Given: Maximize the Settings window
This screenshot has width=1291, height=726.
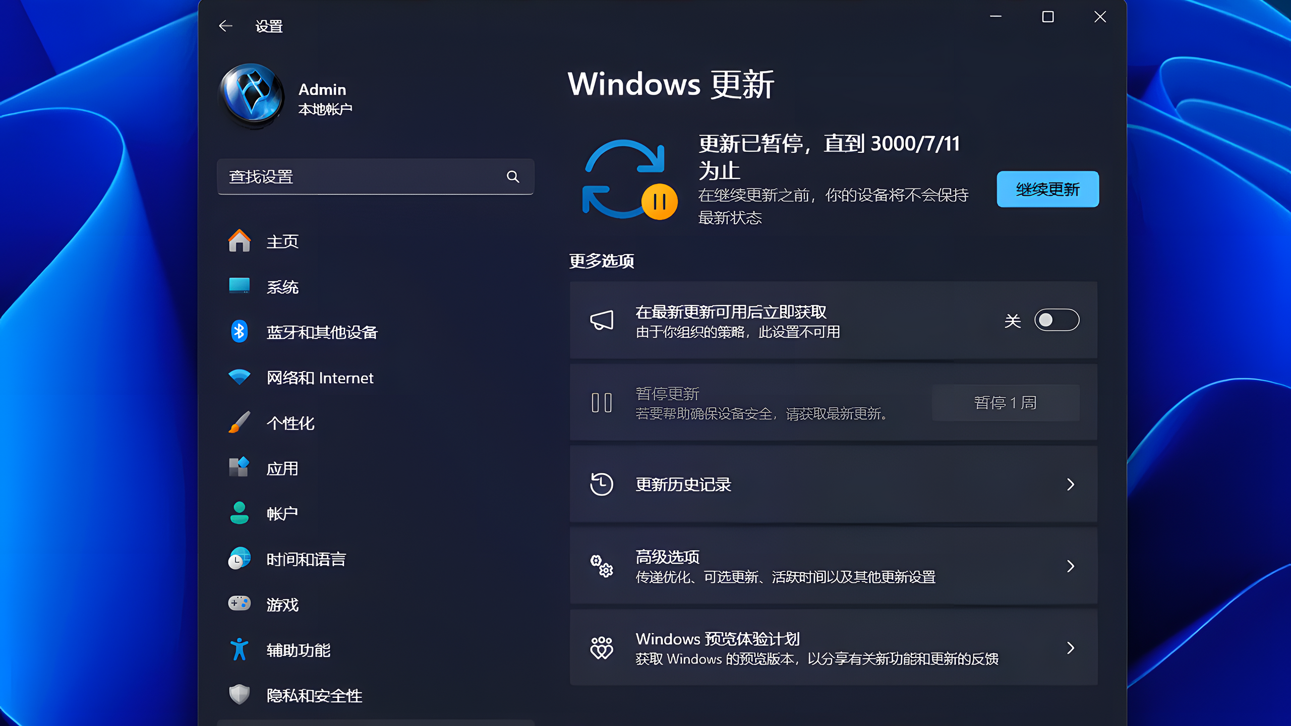Looking at the screenshot, I should click(1047, 17).
